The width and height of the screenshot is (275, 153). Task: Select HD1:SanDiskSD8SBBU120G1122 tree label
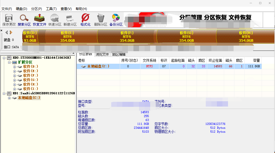point(44,93)
